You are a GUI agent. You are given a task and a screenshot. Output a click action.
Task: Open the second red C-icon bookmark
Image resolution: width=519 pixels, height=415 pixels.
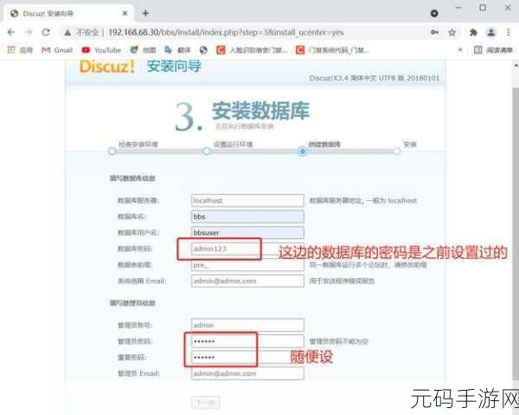pos(332,50)
